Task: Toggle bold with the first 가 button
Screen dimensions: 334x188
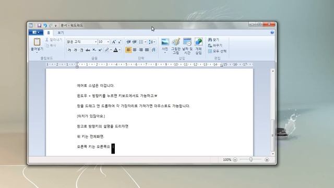Action: coord(69,50)
